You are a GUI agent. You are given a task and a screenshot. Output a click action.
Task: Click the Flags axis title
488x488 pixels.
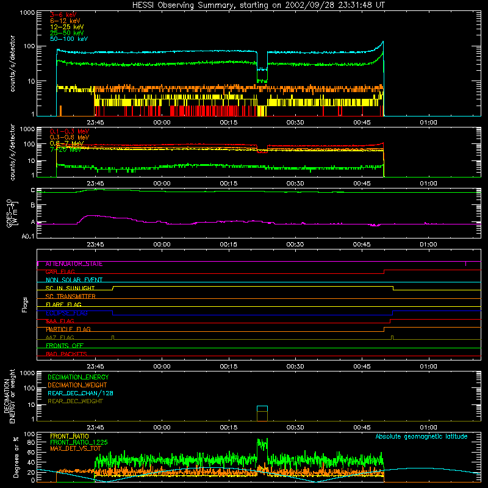pos(25,304)
